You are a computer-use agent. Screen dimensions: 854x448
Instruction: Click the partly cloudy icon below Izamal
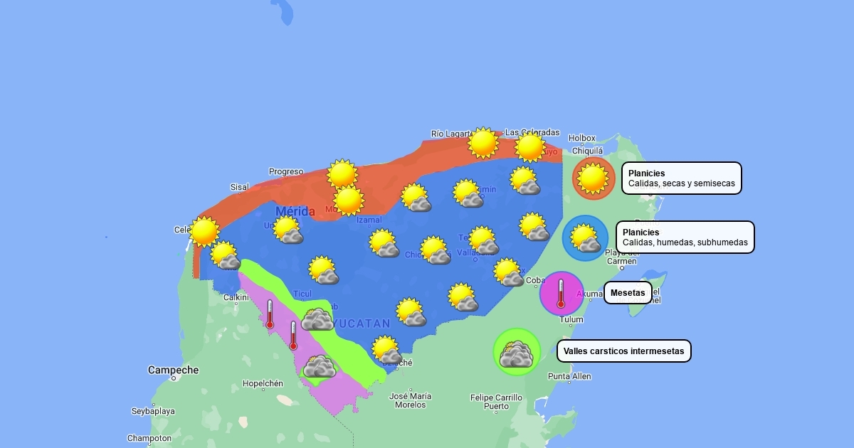point(384,243)
